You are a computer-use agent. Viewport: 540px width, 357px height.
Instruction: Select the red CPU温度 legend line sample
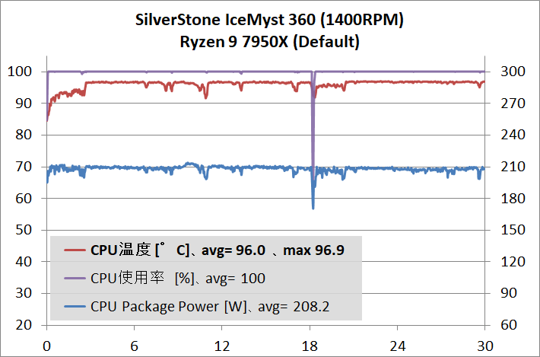pyautogui.click(x=75, y=250)
